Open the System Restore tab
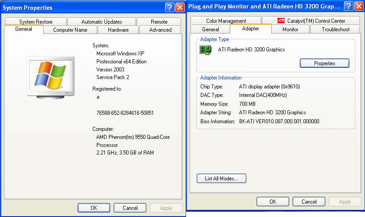This screenshot has width=365, height=217. (36, 21)
